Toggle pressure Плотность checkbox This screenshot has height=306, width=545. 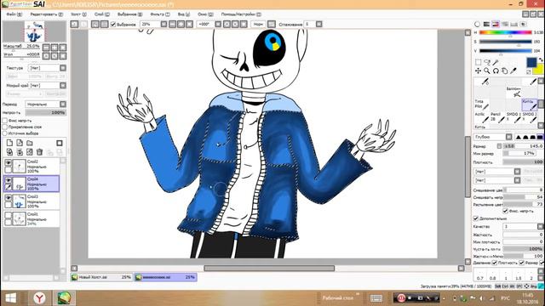(495, 263)
